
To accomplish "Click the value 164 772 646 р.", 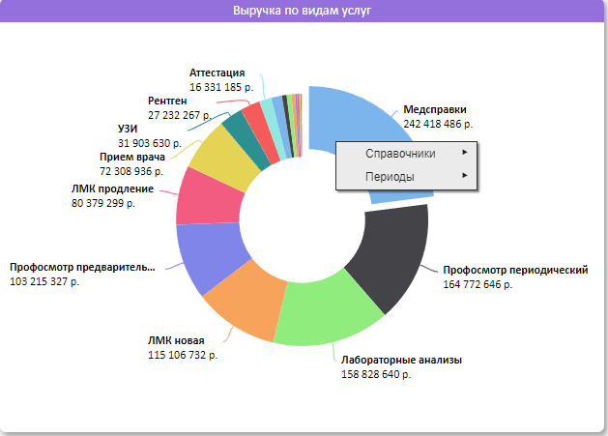I will 478,284.
